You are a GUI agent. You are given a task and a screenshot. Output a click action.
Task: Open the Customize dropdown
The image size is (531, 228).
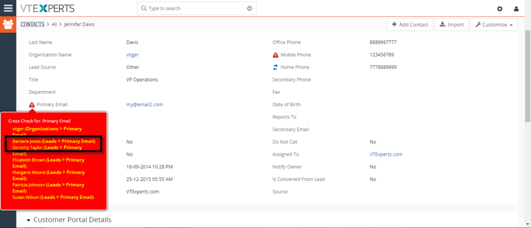(x=494, y=25)
